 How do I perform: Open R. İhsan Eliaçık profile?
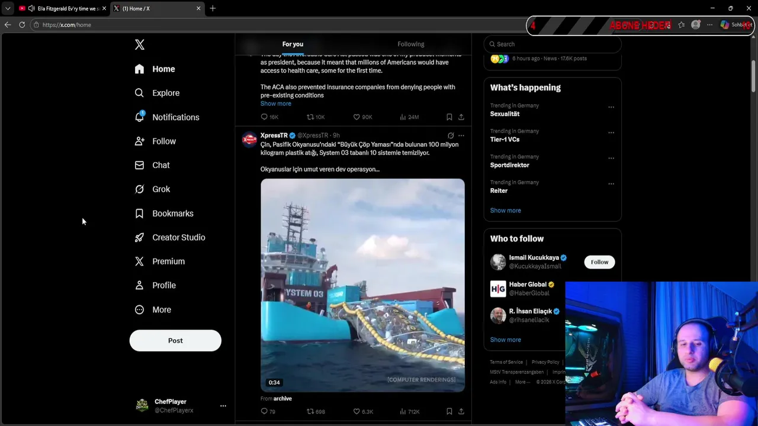click(x=530, y=311)
